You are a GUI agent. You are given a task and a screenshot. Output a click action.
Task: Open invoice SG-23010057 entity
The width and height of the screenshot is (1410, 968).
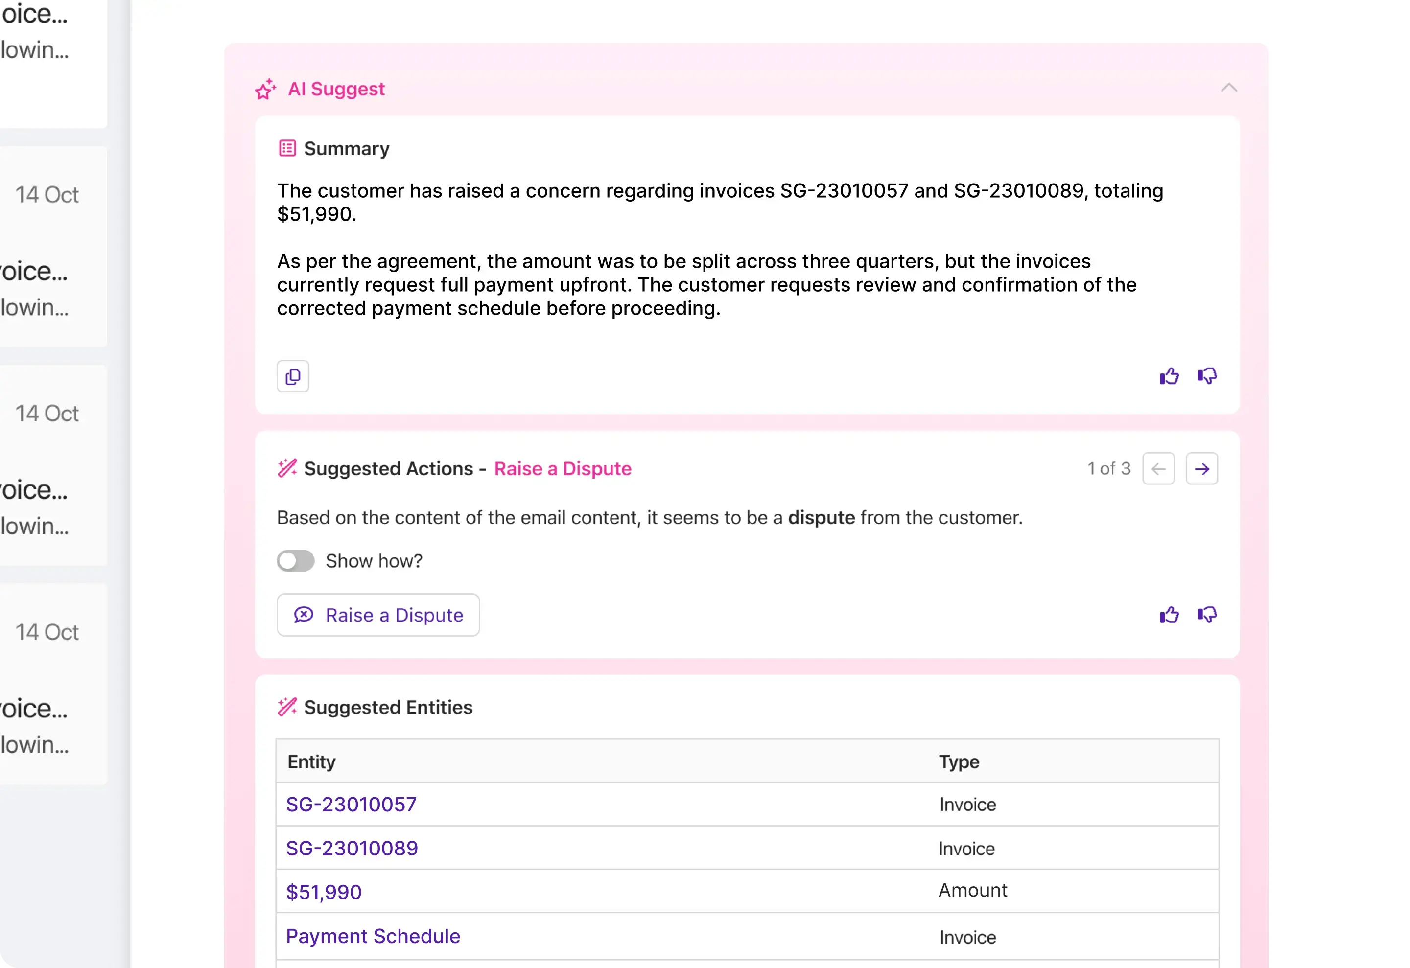(x=352, y=804)
